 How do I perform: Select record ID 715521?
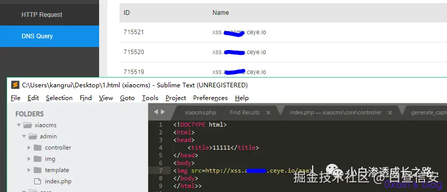click(x=134, y=32)
